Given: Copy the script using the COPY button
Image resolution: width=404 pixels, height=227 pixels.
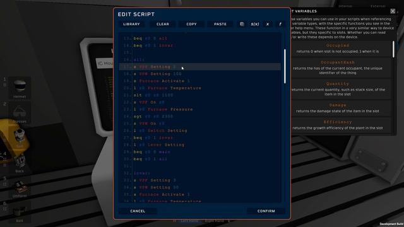Looking at the screenshot, I should click(x=191, y=24).
